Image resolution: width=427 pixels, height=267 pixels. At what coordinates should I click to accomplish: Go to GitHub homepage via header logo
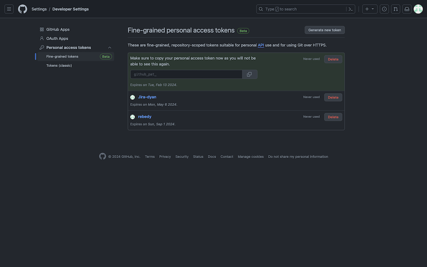point(23,9)
